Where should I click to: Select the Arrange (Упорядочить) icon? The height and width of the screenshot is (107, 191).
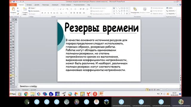pos(135,9)
